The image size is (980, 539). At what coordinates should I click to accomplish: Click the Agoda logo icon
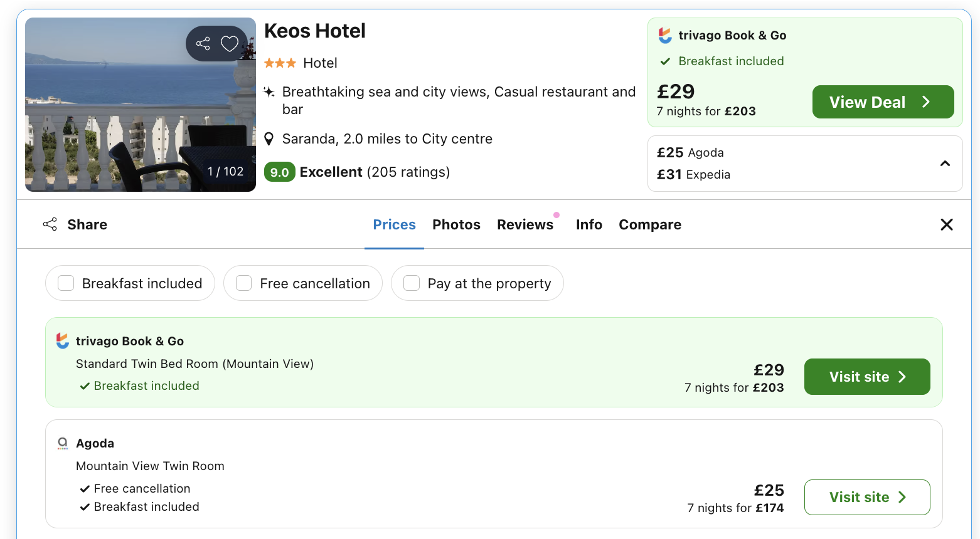tap(63, 443)
